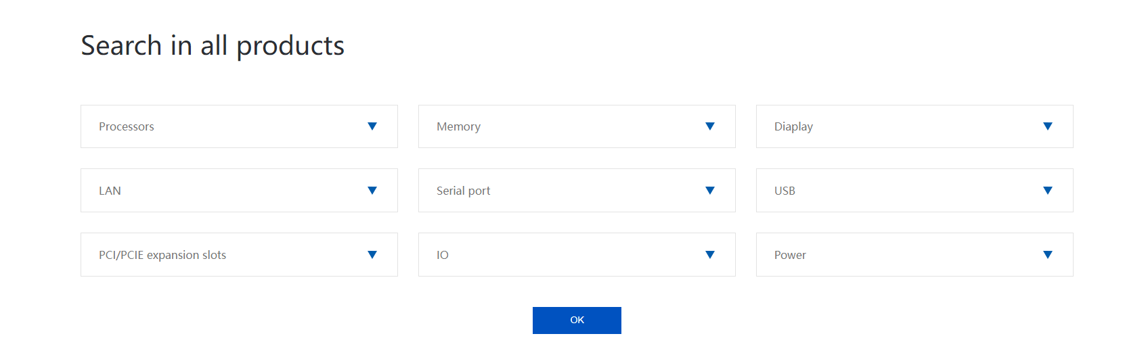The height and width of the screenshot is (357, 1146).
Task: Click the 'Search in all products' heading
Action: point(213,46)
